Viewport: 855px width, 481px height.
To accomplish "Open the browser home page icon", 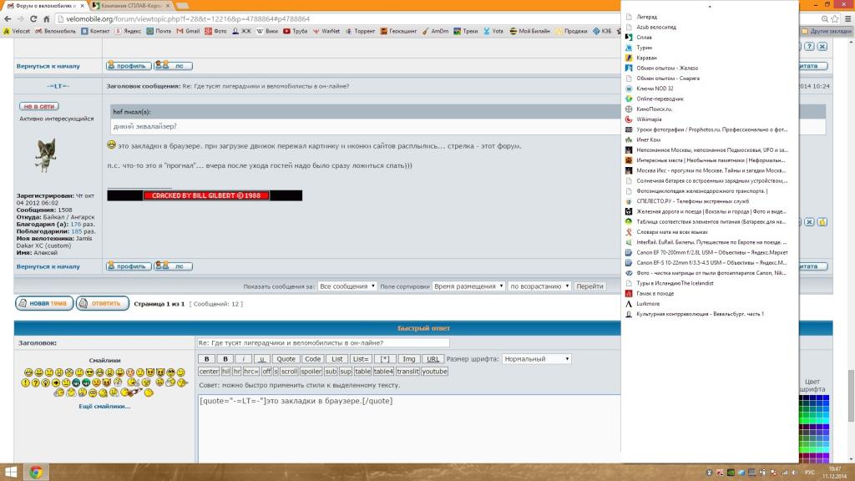I will pos(47,18).
